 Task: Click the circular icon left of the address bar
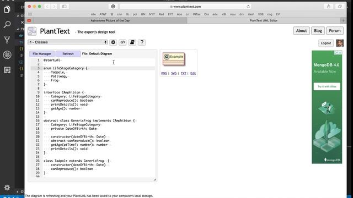[113, 7]
